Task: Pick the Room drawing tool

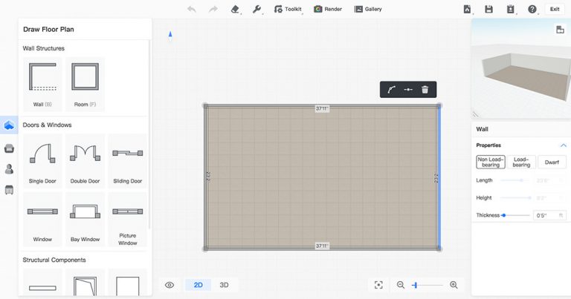Action: coord(84,82)
